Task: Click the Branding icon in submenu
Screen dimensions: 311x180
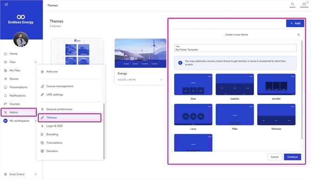Action: [42, 134]
